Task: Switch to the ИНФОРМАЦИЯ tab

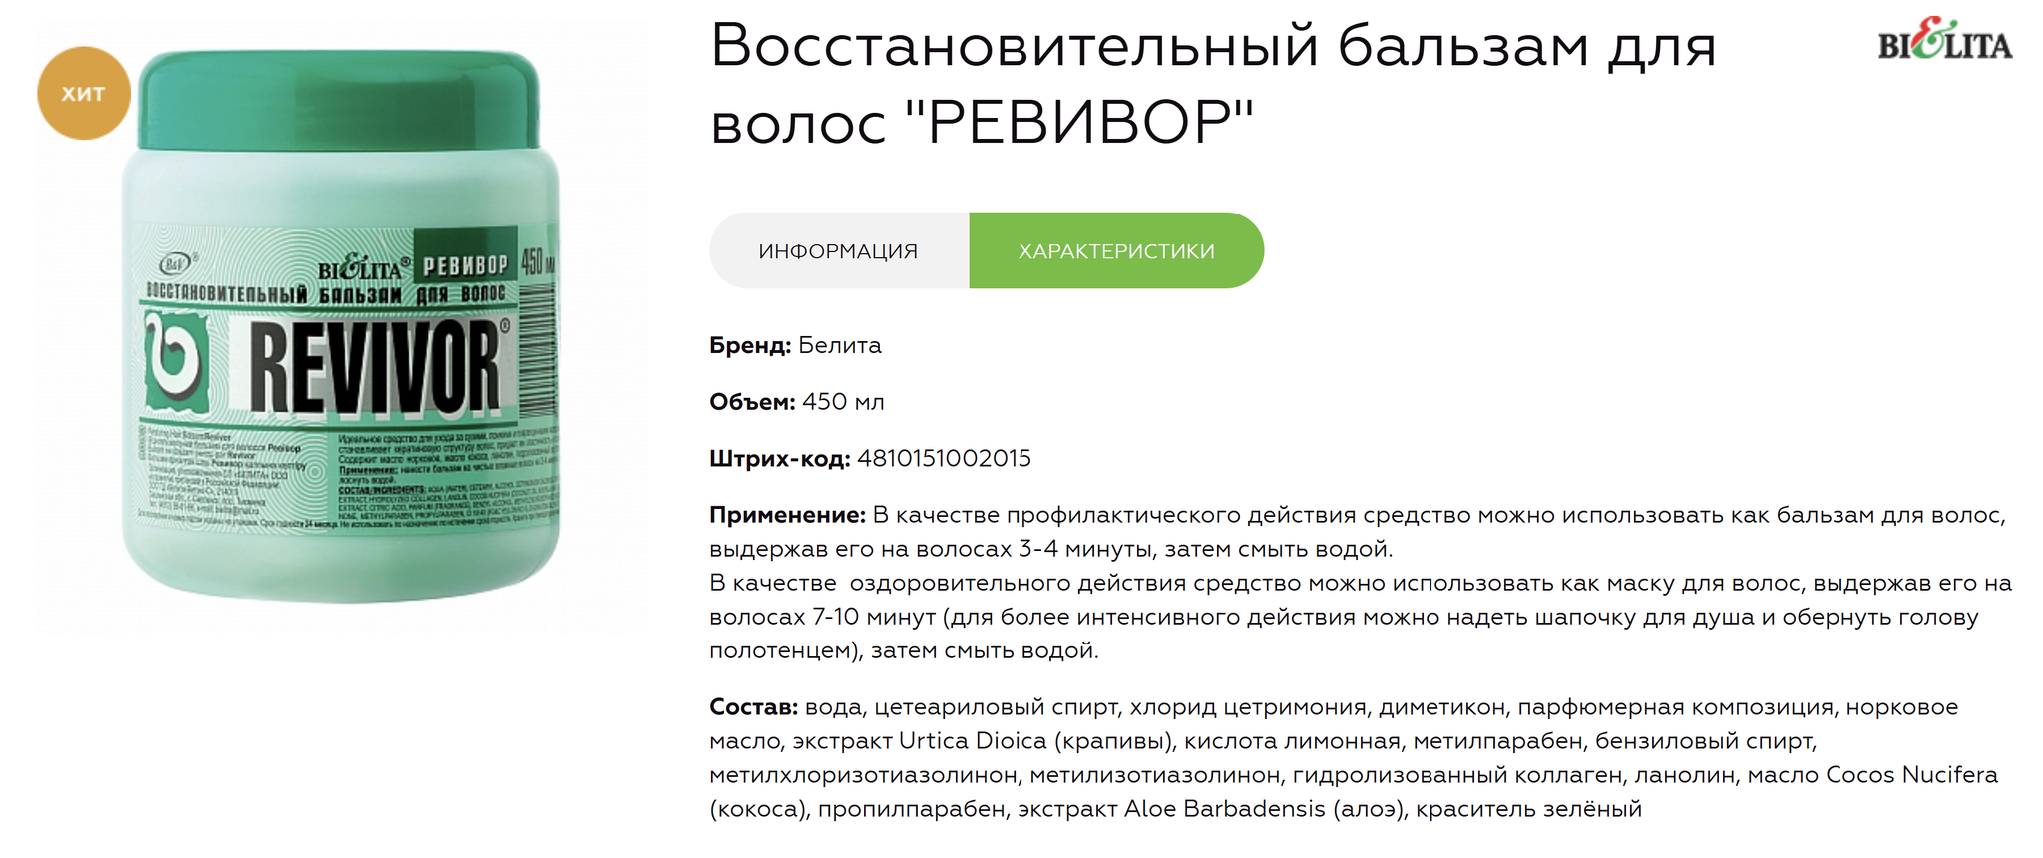Action: click(x=838, y=251)
